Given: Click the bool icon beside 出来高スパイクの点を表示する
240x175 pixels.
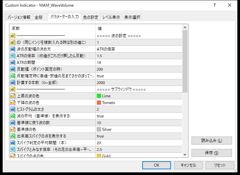Looking at the screenshot, I should click(13, 136).
